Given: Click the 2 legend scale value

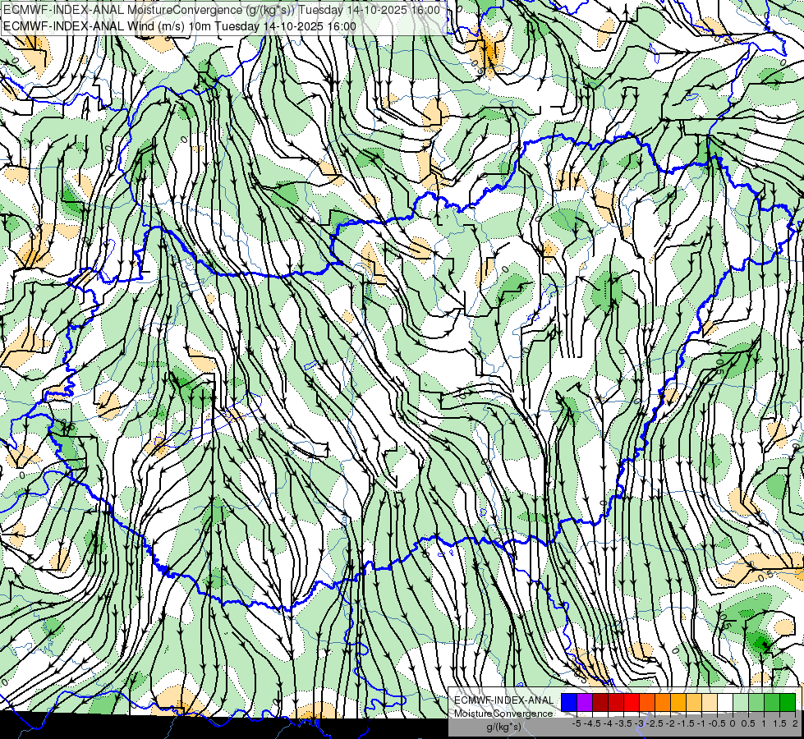Looking at the screenshot, I should click(795, 723).
